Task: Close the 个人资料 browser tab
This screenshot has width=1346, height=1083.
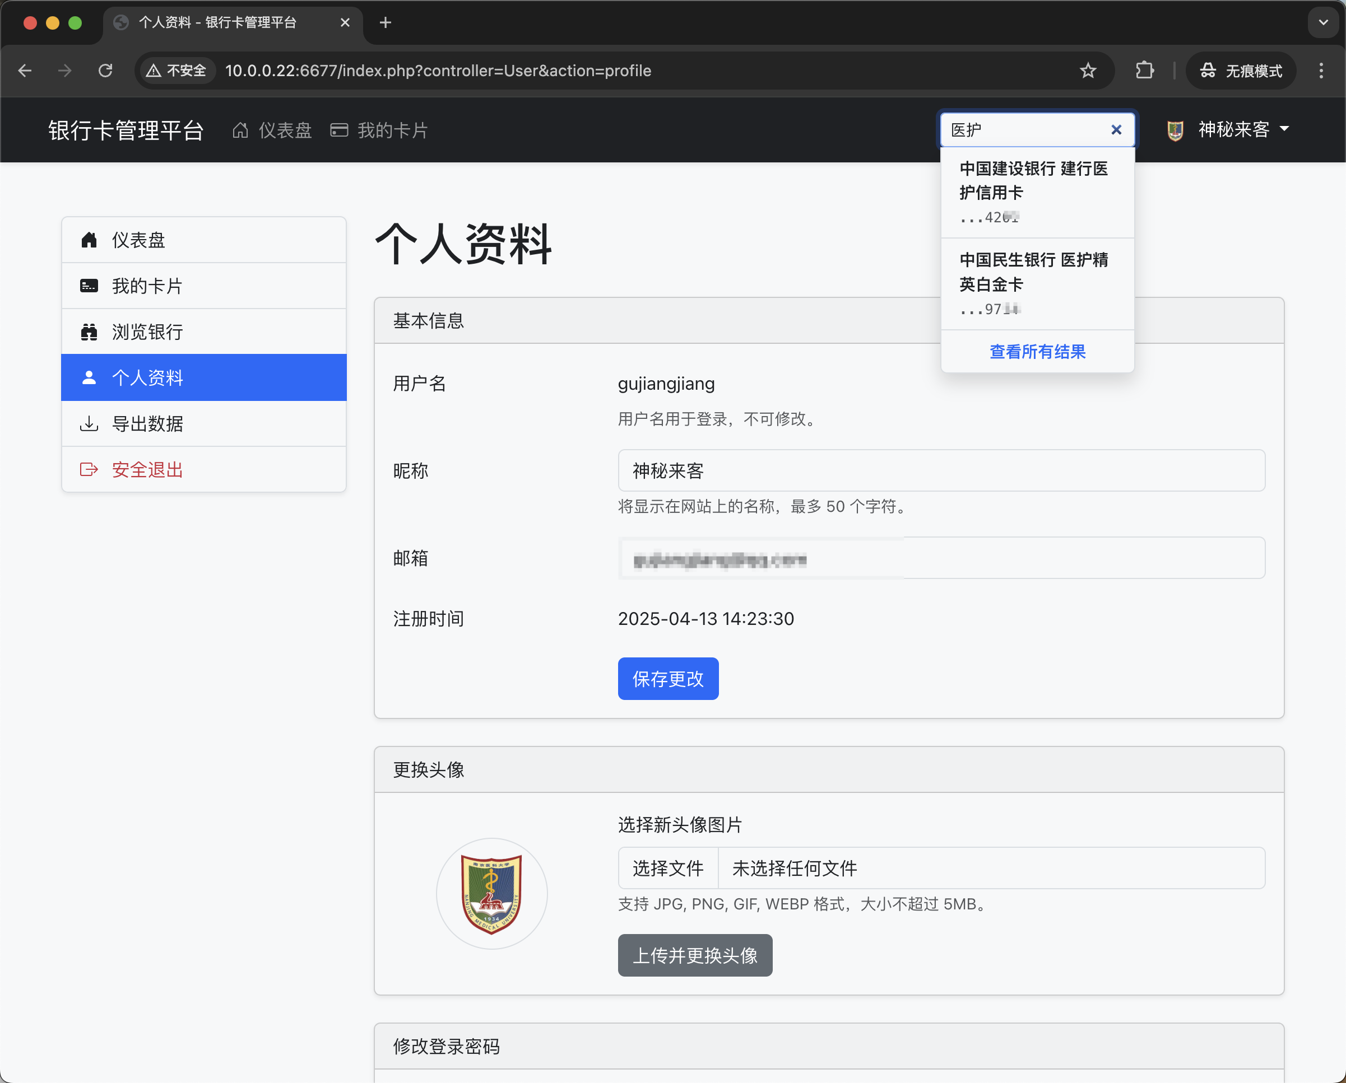Action: [345, 22]
